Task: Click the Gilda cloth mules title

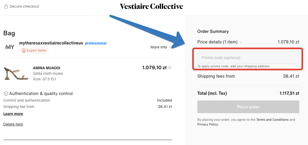Action: tap(48, 73)
